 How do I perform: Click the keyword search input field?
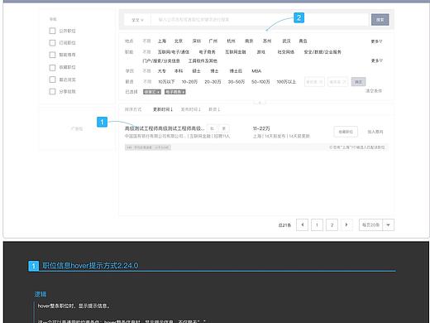tap(260, 20)
